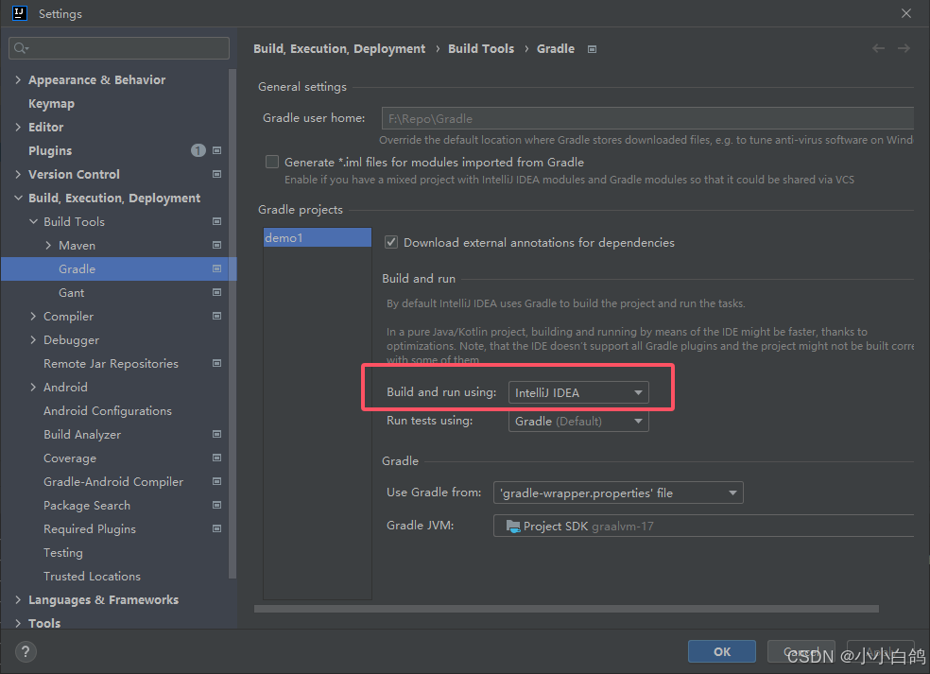
Task: Open Package Search settings
Action: pos(87,506)
